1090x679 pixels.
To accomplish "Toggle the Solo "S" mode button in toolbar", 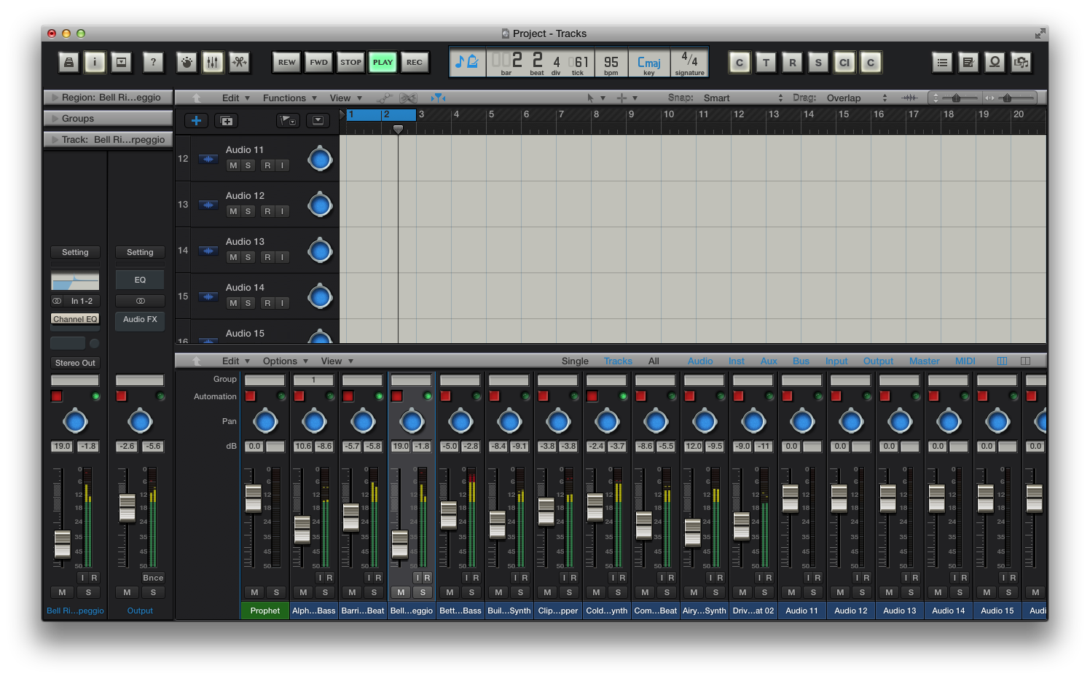I will pyautogui.click(x=817, y=63).
